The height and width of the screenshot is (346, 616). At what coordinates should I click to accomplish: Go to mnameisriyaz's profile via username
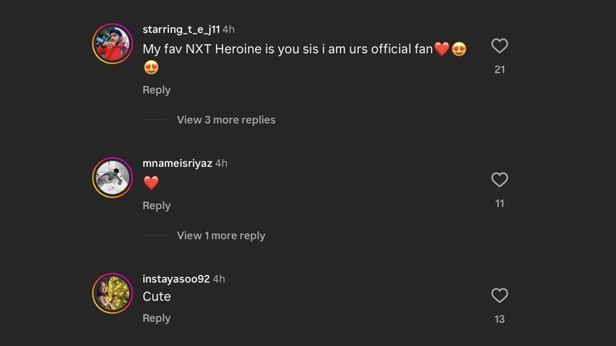tap(177, 164)
